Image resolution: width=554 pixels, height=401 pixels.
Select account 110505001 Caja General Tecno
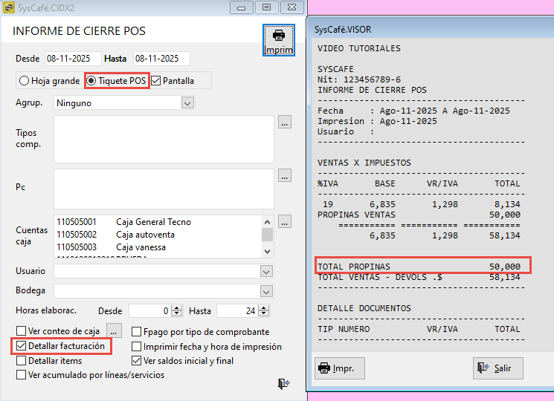point(123,222)
